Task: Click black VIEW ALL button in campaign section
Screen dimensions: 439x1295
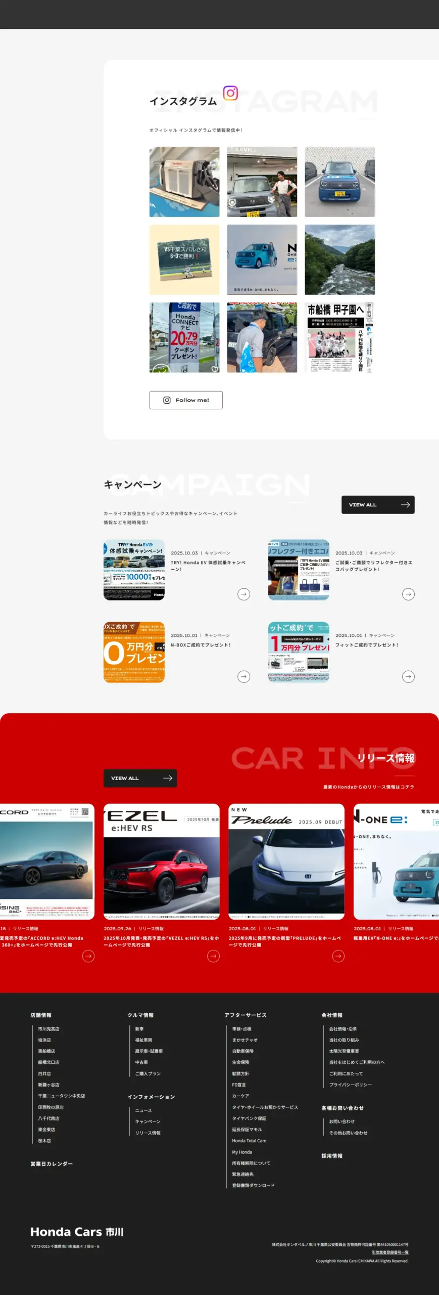Action: click(377, 504)
